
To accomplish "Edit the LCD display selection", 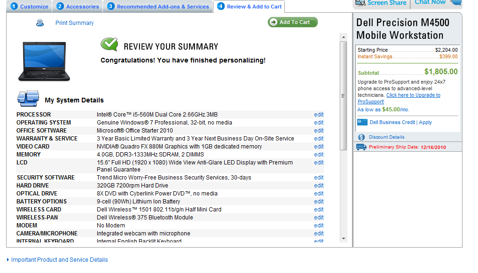I will pyautogui.click(x=319, y=163).
